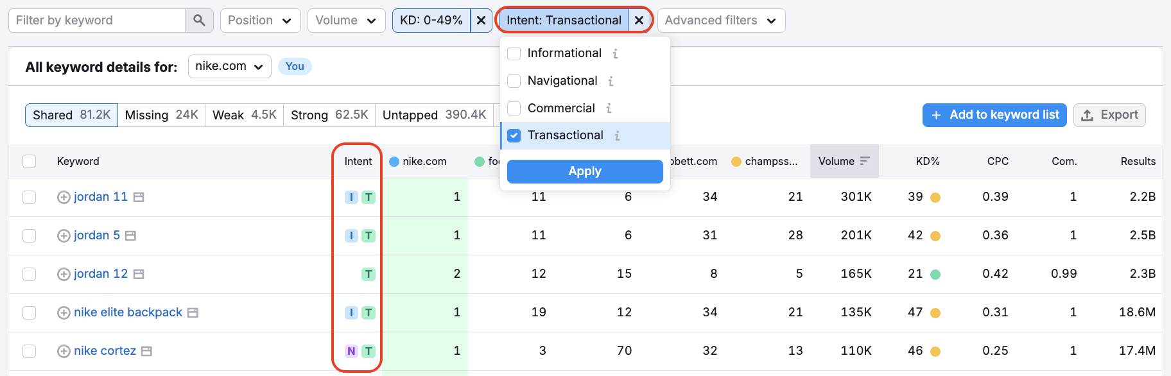Image resolution: width=1171 pixels, height=376 pixels.
Task: Expand the Advanced filters dropdown
Action: tap(720, 21)
